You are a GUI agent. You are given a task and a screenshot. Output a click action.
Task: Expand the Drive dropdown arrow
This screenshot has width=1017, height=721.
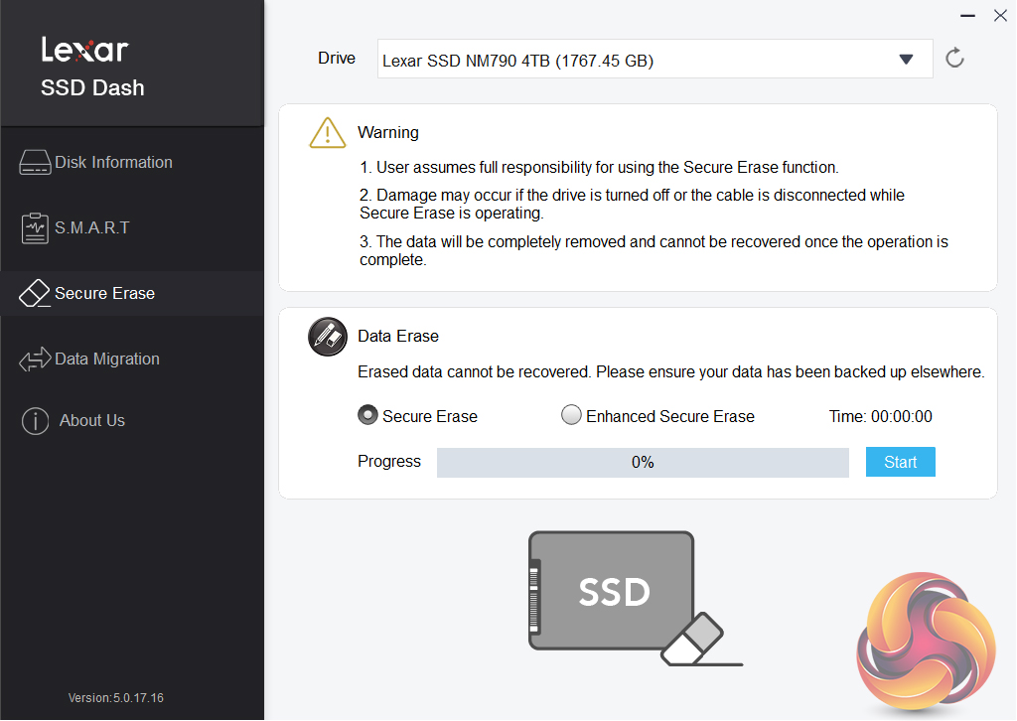pyautogui.click(x=906, y=60)
